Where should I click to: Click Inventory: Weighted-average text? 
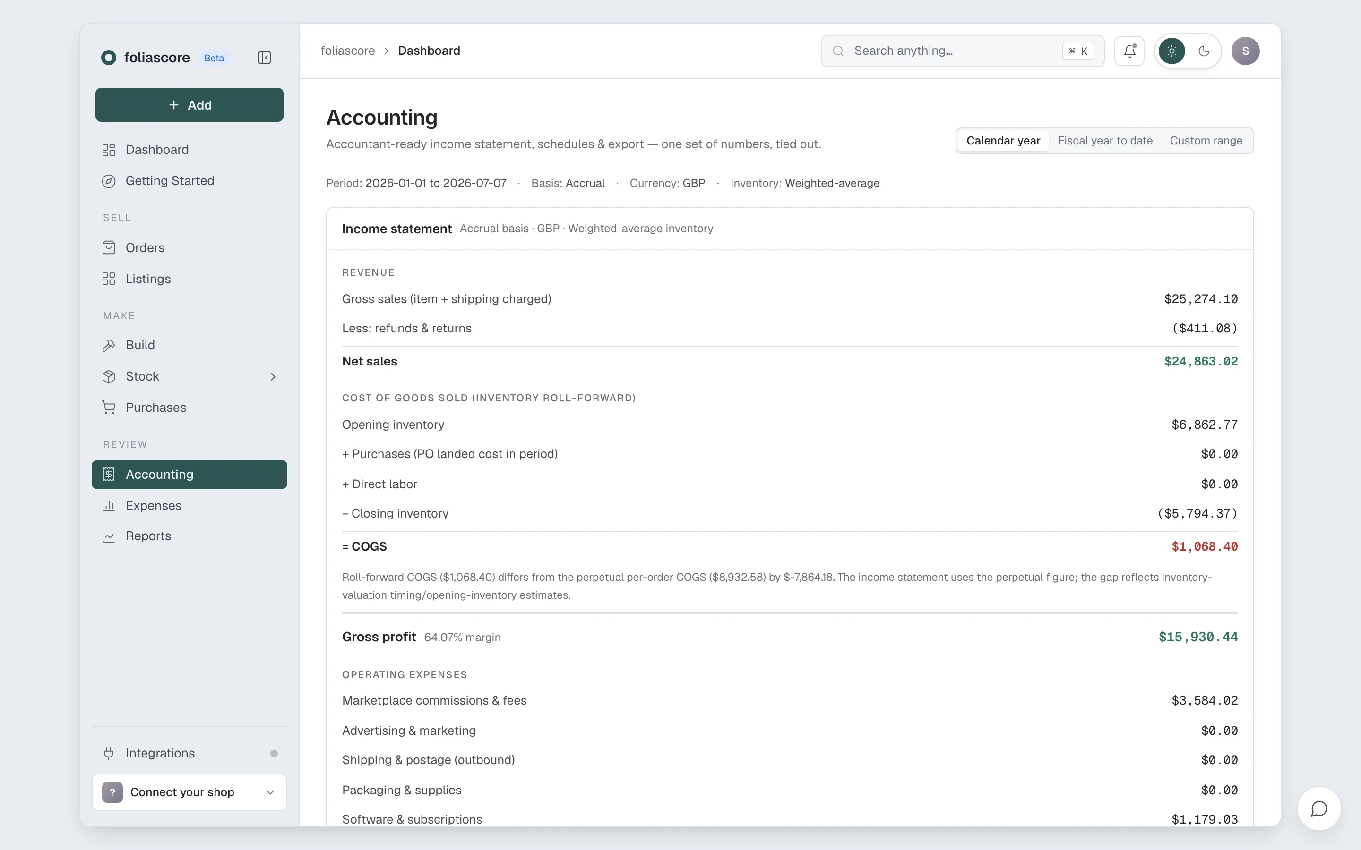point(805,183)
